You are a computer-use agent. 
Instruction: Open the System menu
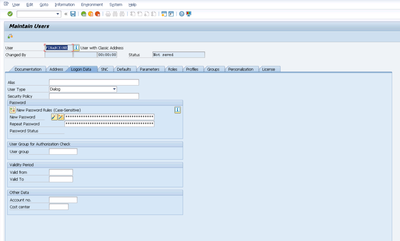pos(116,5)
